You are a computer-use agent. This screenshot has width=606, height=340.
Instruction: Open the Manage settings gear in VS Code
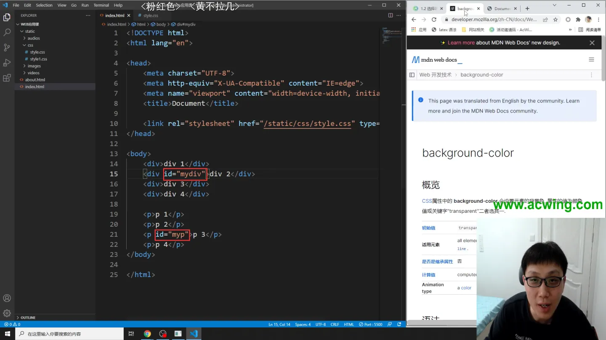[7, 312]
